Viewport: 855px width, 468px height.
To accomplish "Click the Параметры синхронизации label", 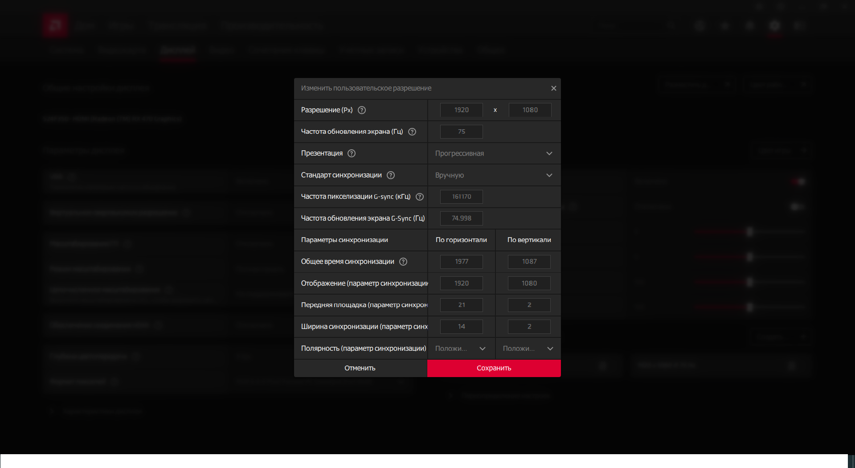I will click(344, 240).
